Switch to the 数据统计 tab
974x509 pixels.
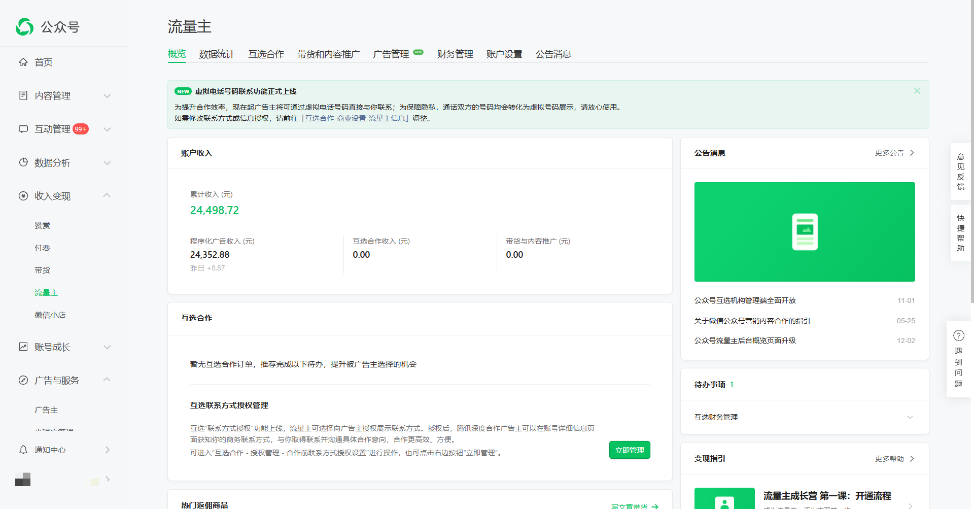[x=217, y=54]
